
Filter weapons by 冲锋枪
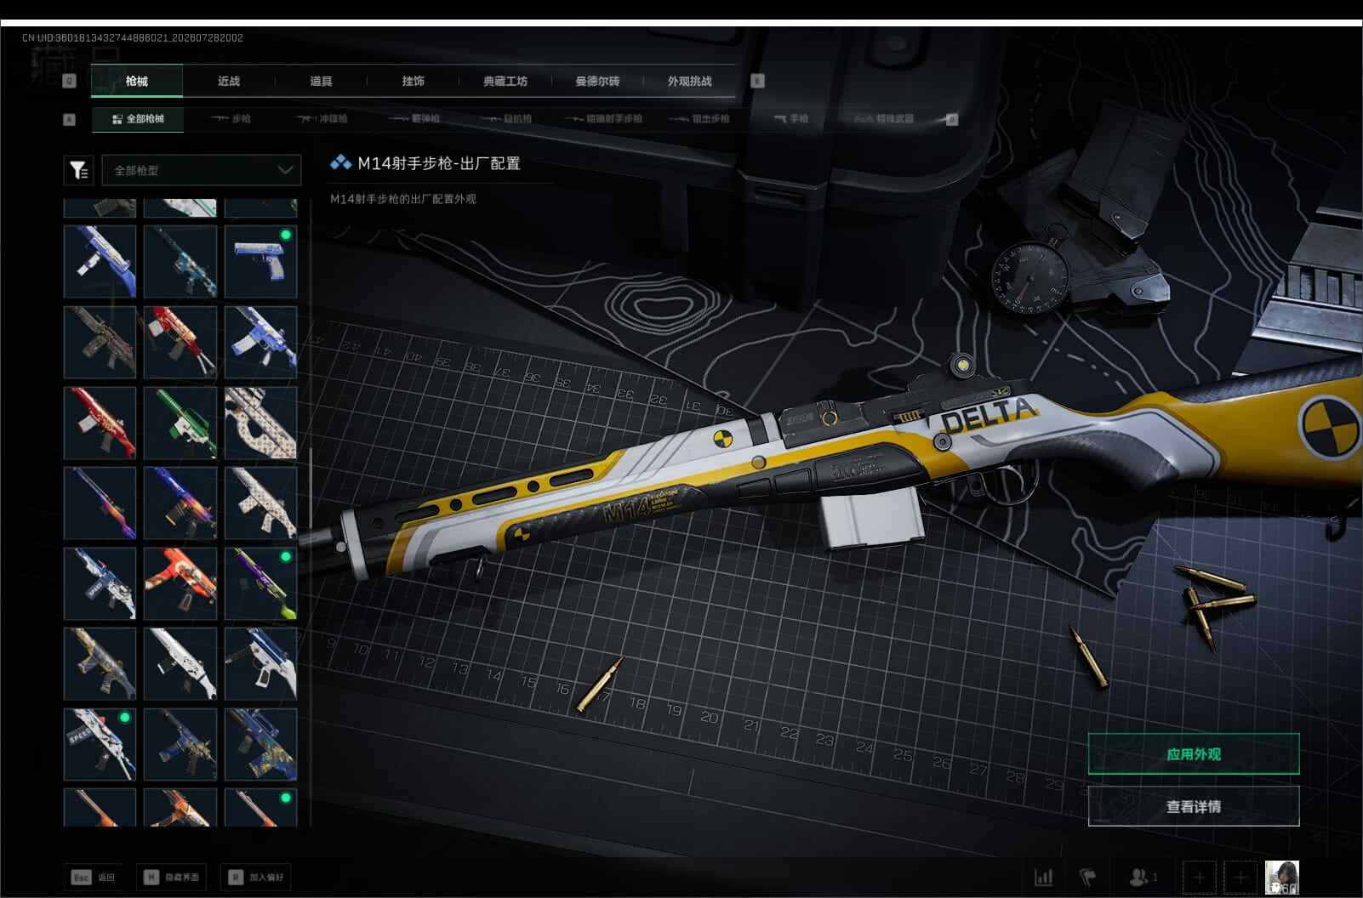coord(322,119)
